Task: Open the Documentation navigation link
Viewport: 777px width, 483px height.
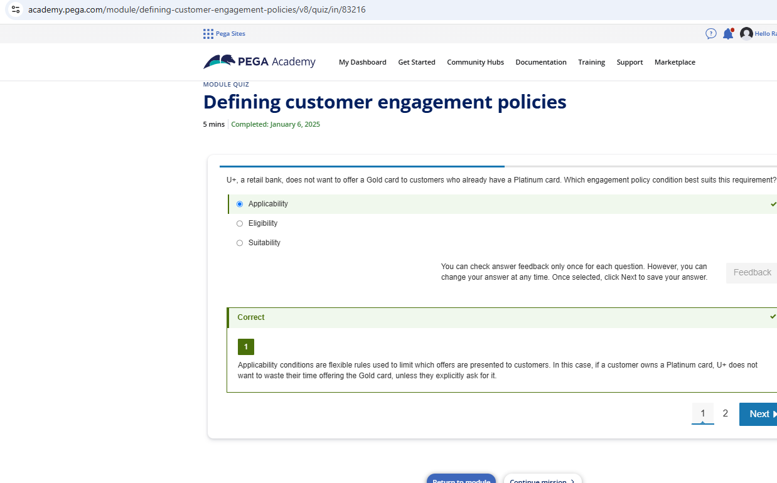Action: click(x=540, y=61)
